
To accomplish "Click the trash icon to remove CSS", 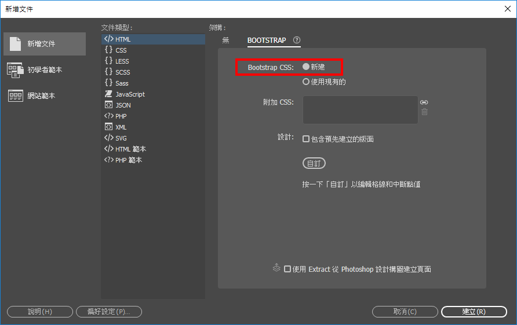I will 424,112.
